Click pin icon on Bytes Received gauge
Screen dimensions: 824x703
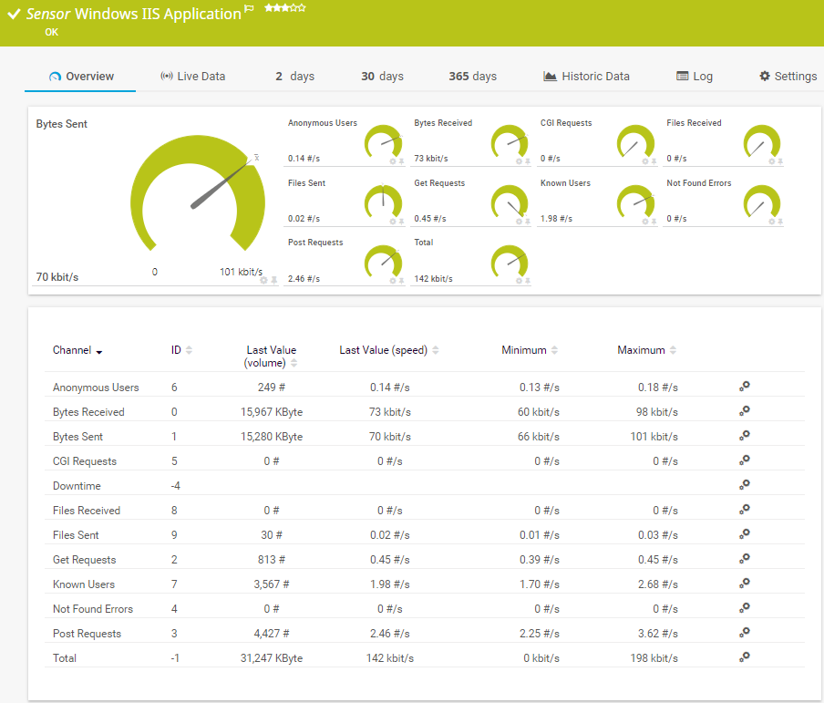[x=527, y=161]
